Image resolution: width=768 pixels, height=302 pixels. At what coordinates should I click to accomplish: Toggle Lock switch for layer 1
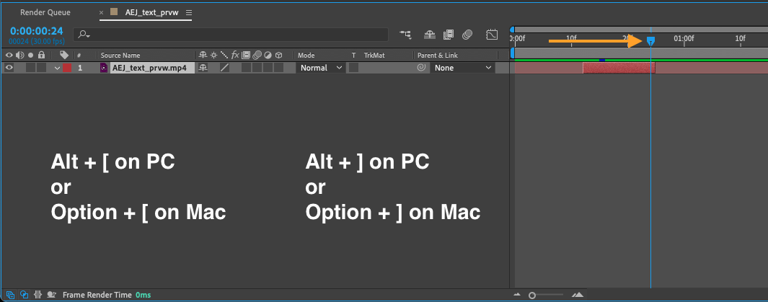coord(42,68)
